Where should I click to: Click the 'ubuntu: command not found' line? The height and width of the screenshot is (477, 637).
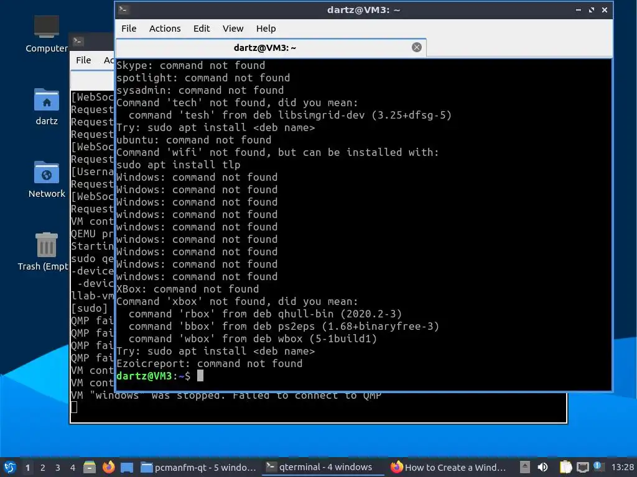(194, 140)
